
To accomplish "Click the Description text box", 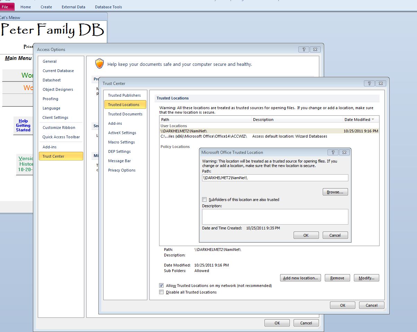I will [x=275, y=217].
